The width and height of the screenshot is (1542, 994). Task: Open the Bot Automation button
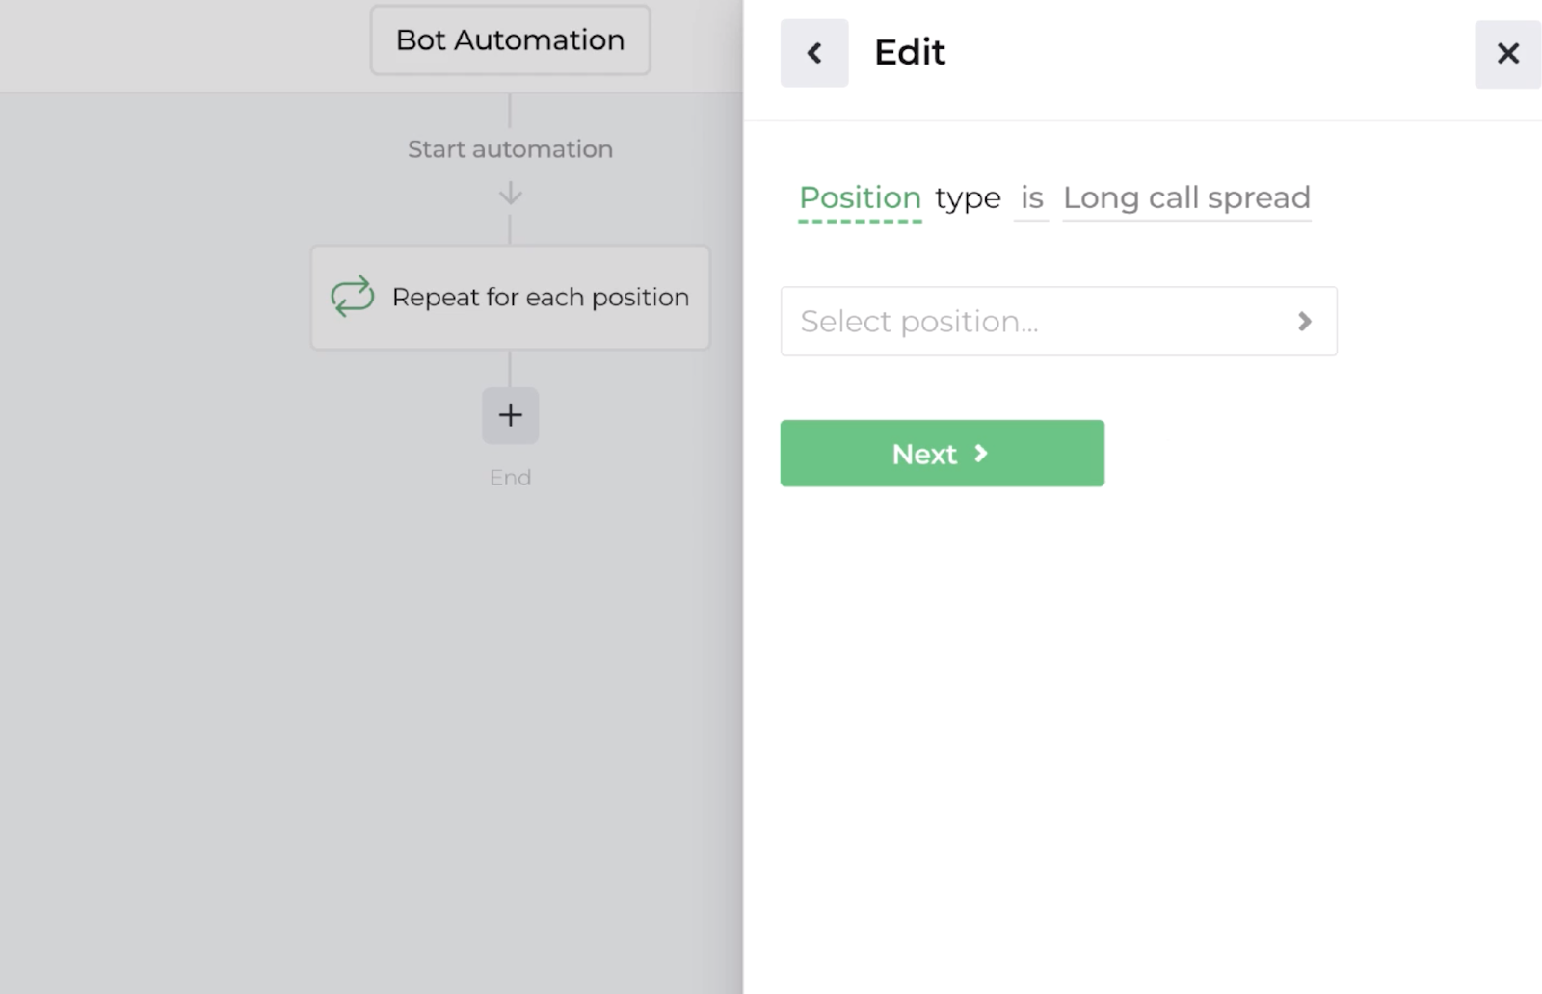510,40
